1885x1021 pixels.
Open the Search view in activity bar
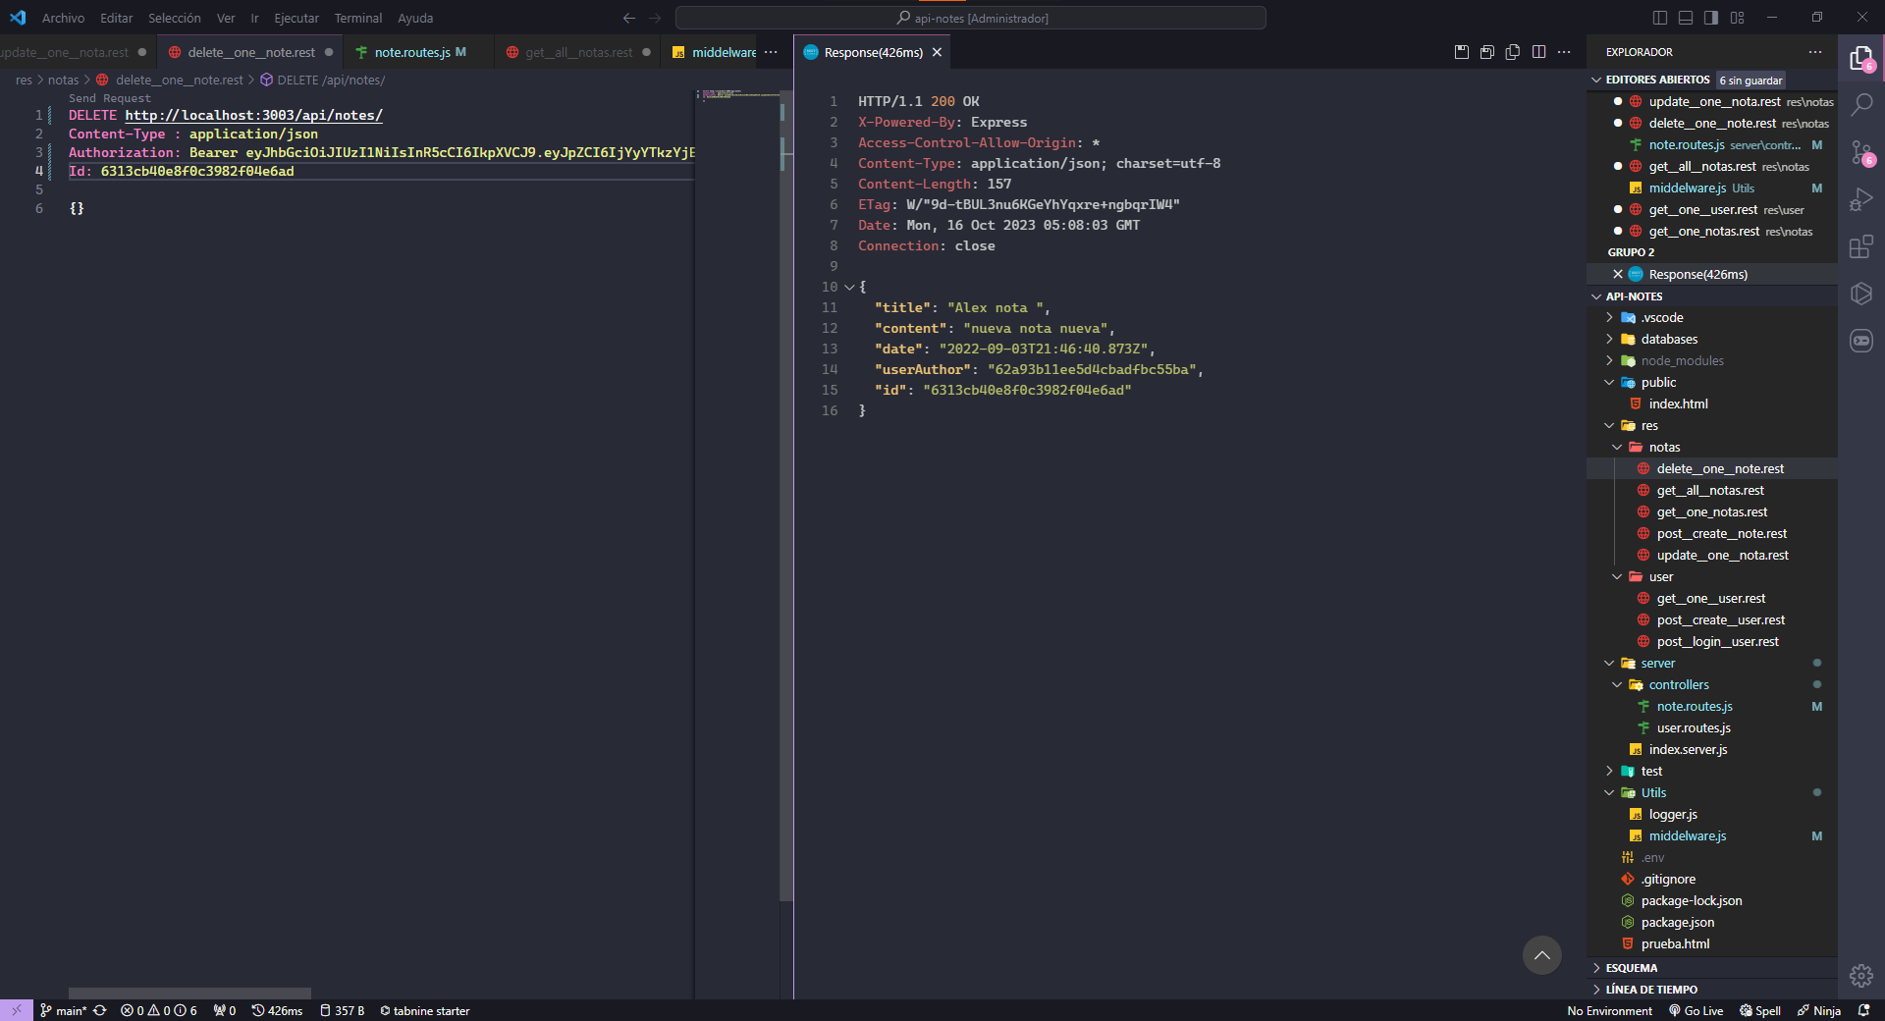(1860, 104)
